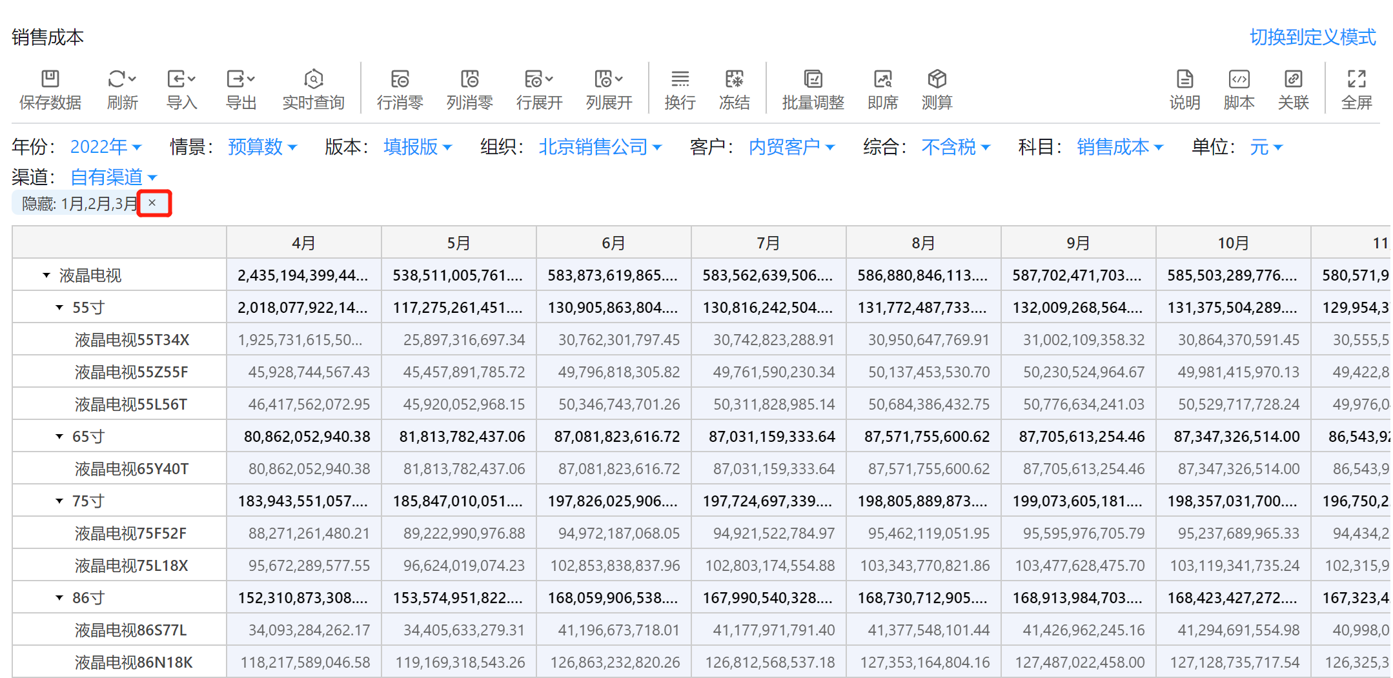
Task: Open the Batch Adjust (批量调整) tool
Action: tap(813, 79)
